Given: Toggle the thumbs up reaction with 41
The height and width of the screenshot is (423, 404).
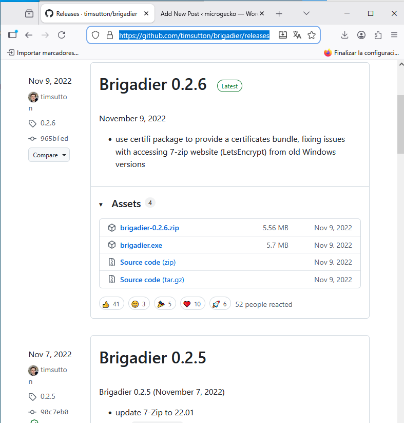Looking at the screenshot, I should [111, 304].
